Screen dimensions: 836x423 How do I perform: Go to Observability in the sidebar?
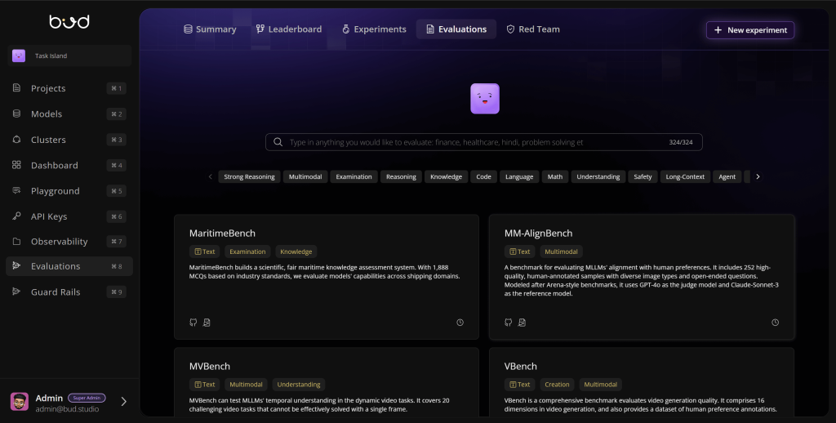coord(59,242)
